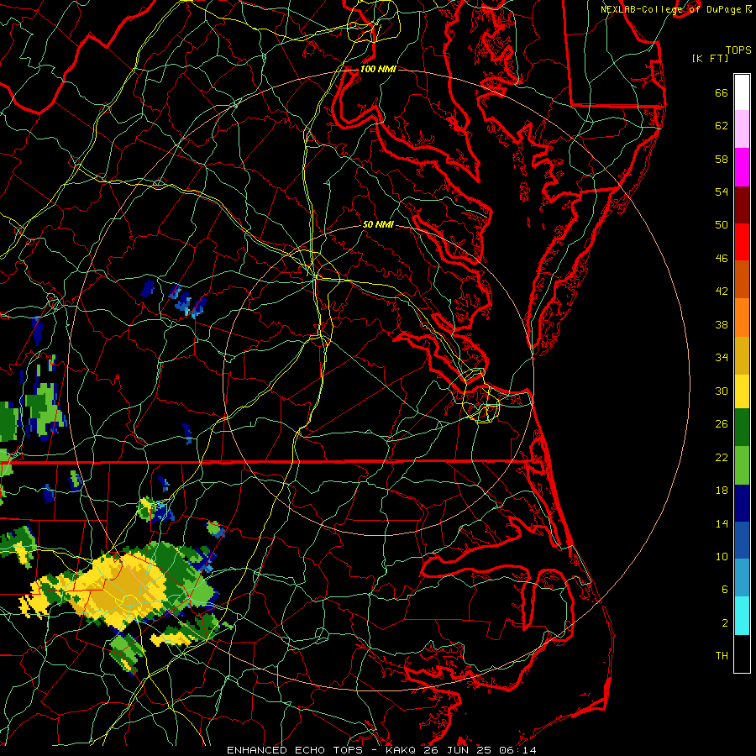Click the legend value 14

[x=722, y=523]
